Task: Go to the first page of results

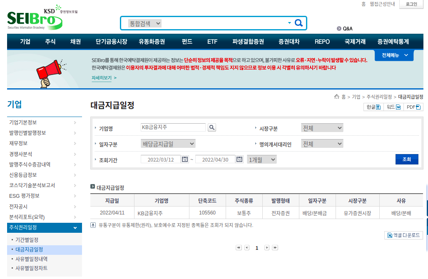Action: [239, 248]
